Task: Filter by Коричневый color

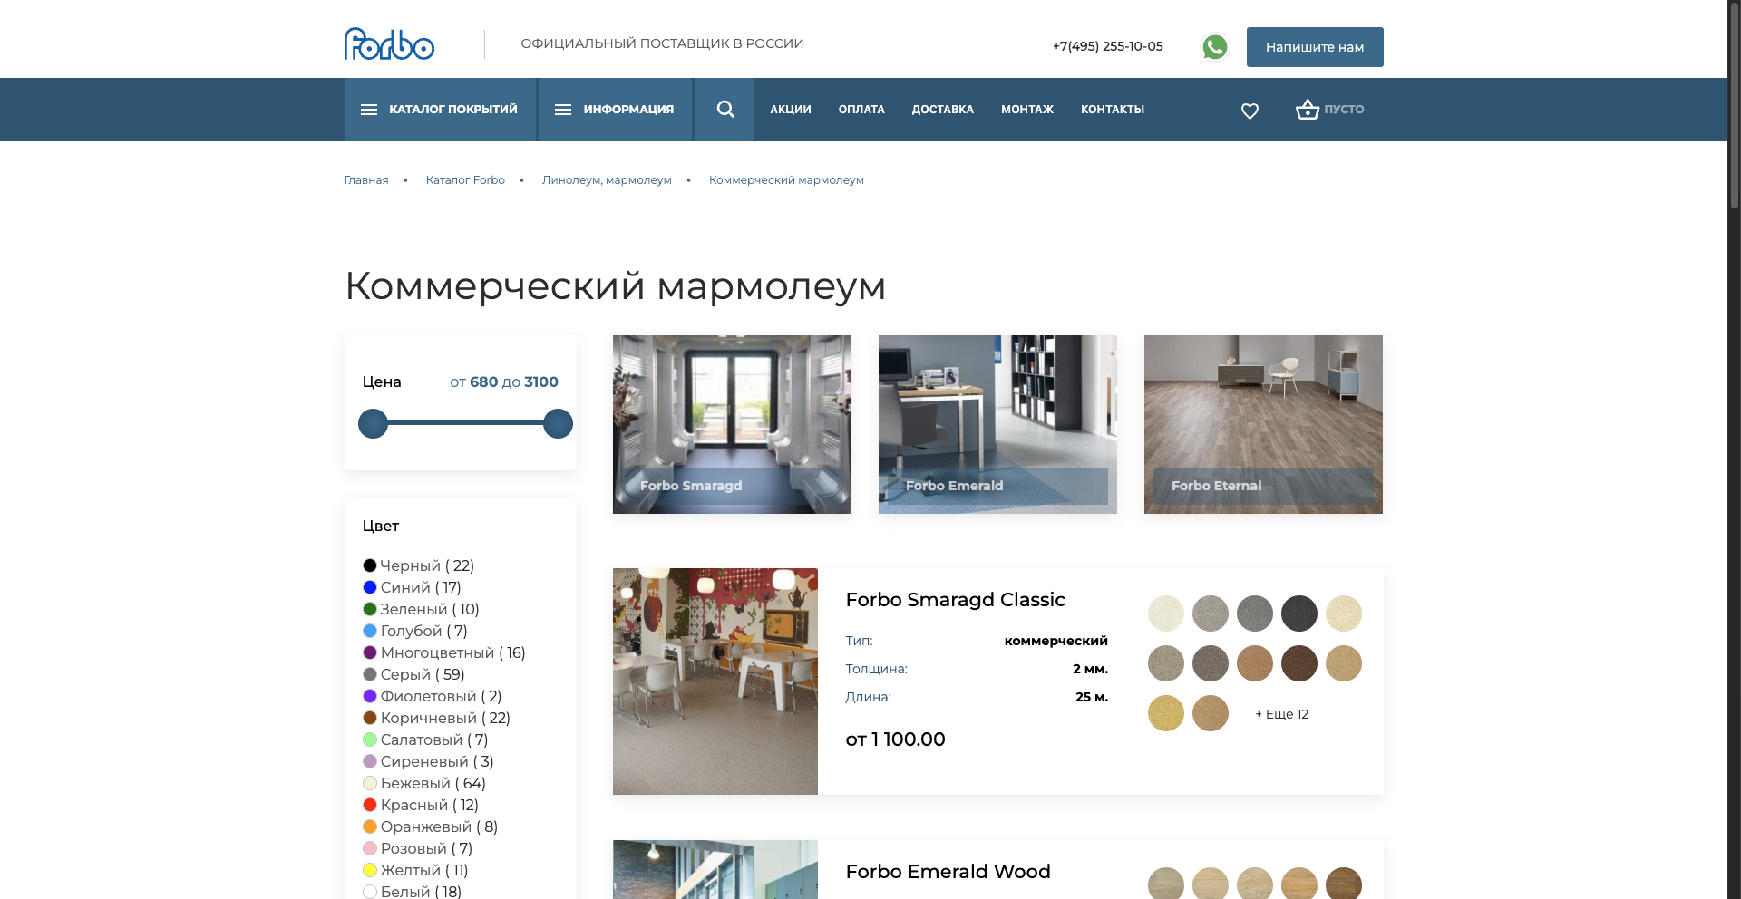Action: [x=436, y=718]
